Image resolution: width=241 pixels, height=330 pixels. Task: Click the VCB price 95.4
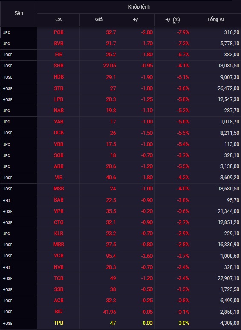(111, 256)
